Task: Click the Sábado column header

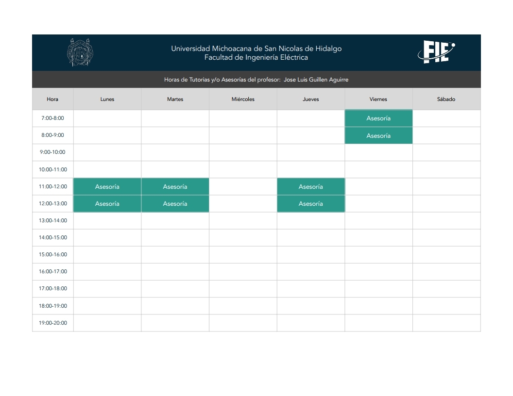Action: [x=446, y=99]
